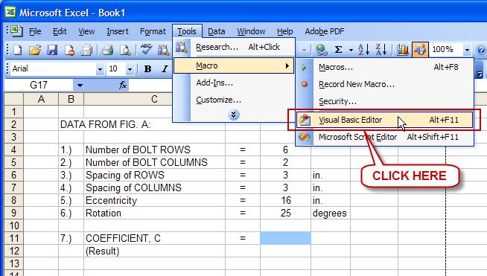
Task: Open the View menu
Action: point(86,31)
